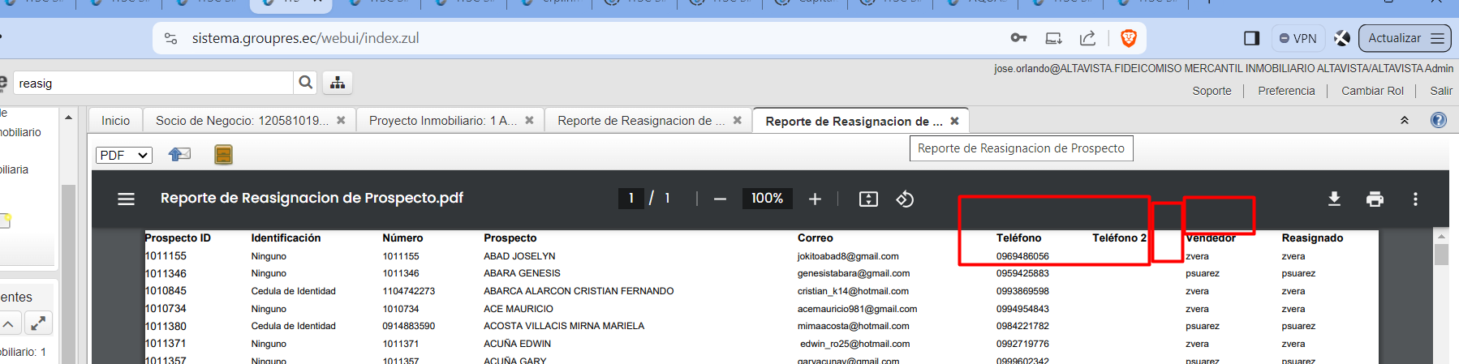This screenshot has width=1459, height=364.
Task: Click the search magnifier icon
Action: tap(305, 83)
